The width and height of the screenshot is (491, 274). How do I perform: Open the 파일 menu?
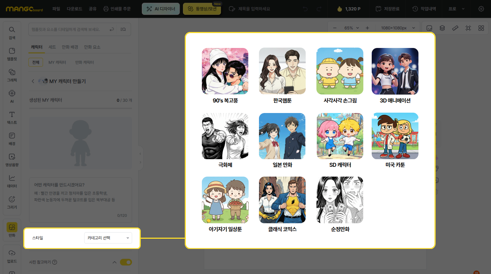click(x=56, y=9)
